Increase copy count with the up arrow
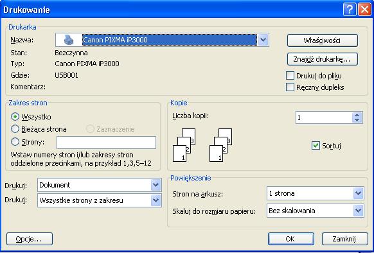Viewport: 374px width, 253px height. coord(357,115)
